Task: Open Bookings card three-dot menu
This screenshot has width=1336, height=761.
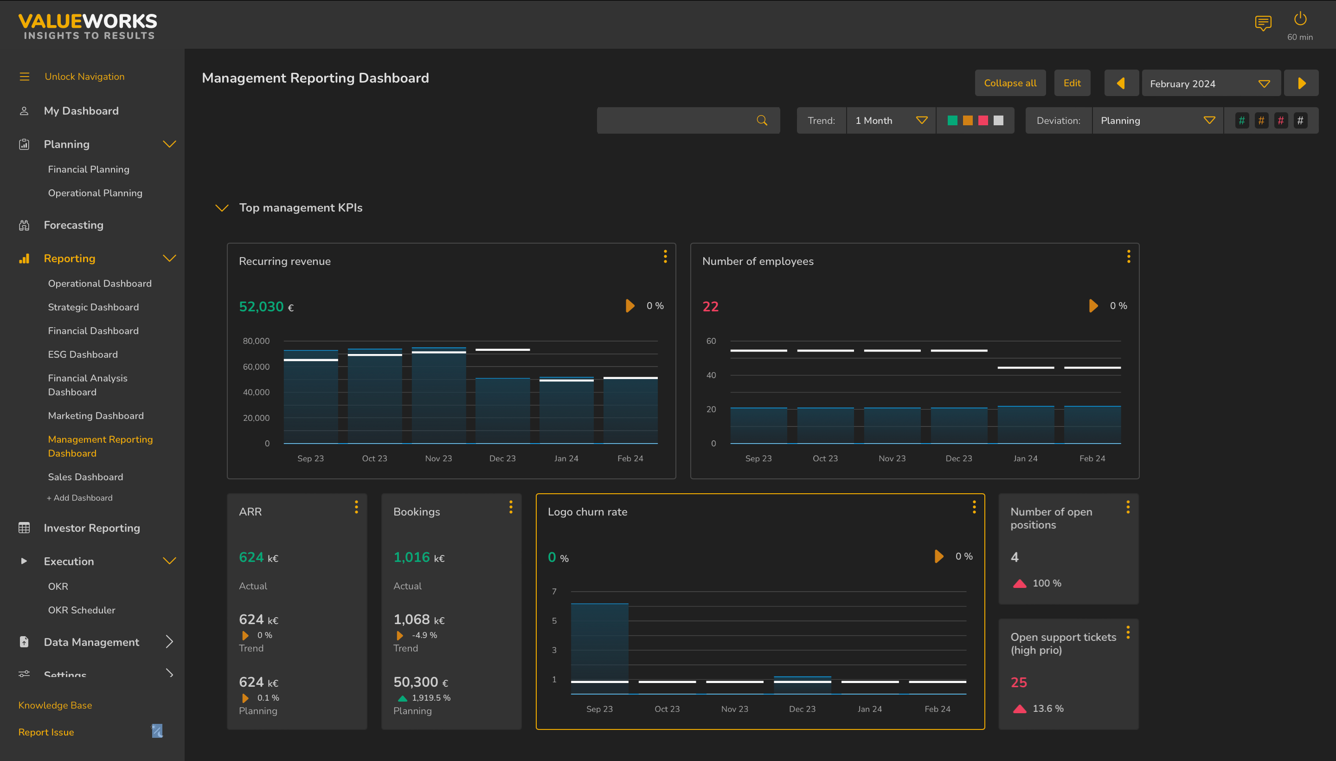Action: point(510,507)
